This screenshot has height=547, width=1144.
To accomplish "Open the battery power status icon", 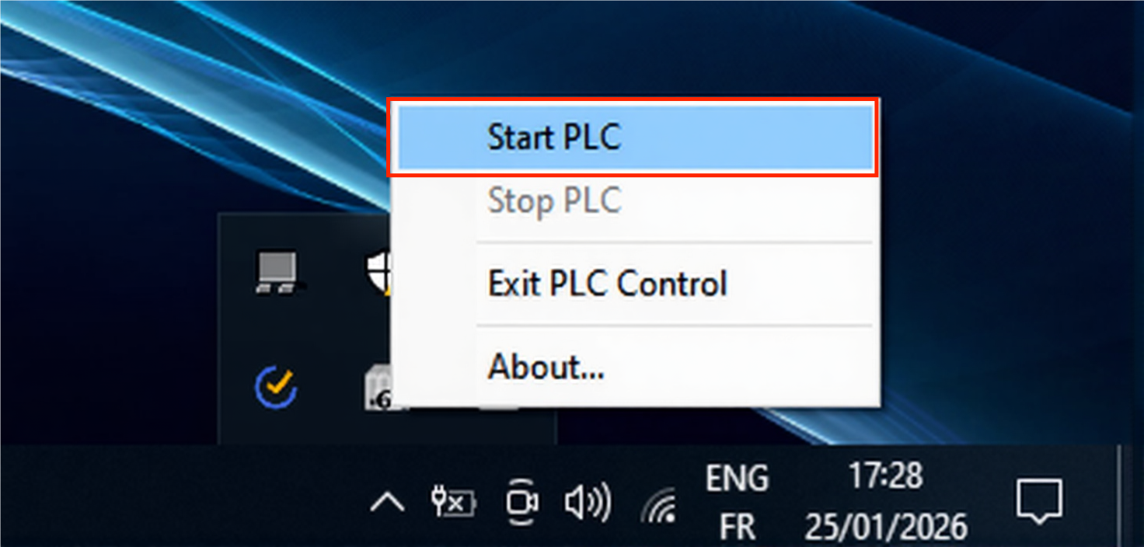I will click(454, 503).
